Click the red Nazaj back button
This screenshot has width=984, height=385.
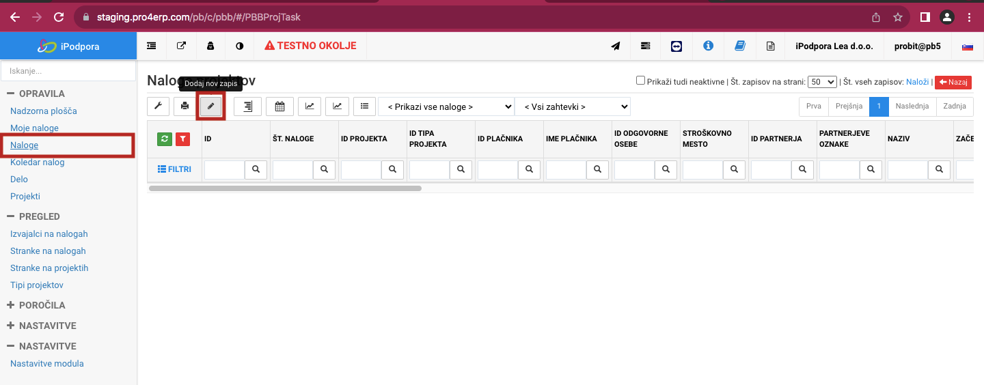pyautogui.click(x=953, y=82)
